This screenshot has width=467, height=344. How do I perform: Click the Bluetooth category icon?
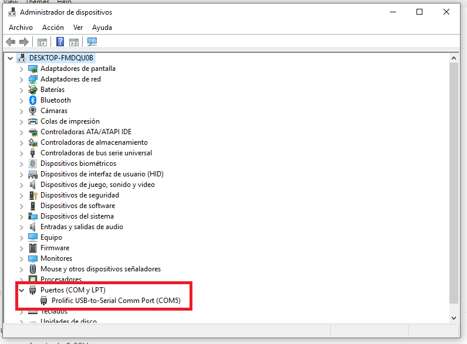[33, 100]
